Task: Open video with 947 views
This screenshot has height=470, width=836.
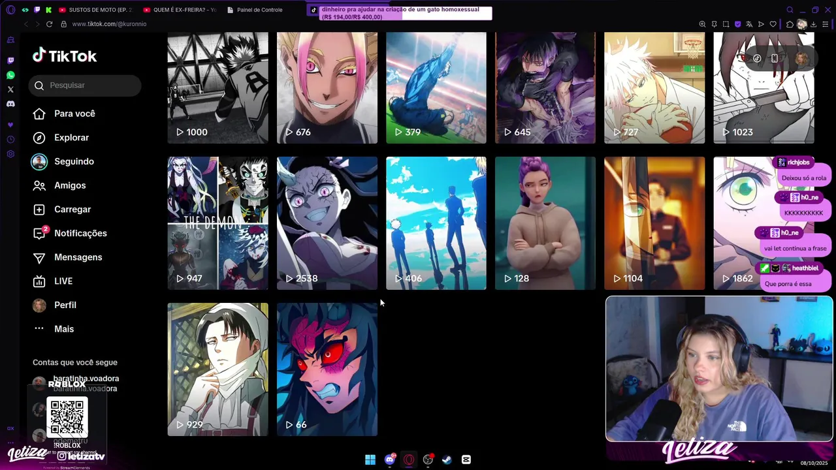Action: click(x=217, y=223)
